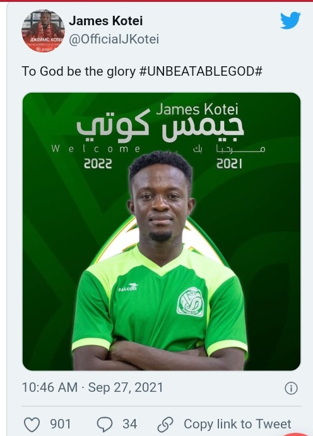Image resolution: width=313 pixels, height=436 pixels.
Task: Click the tweet text "To God be the glory"
Action: (x=78, y=71)
